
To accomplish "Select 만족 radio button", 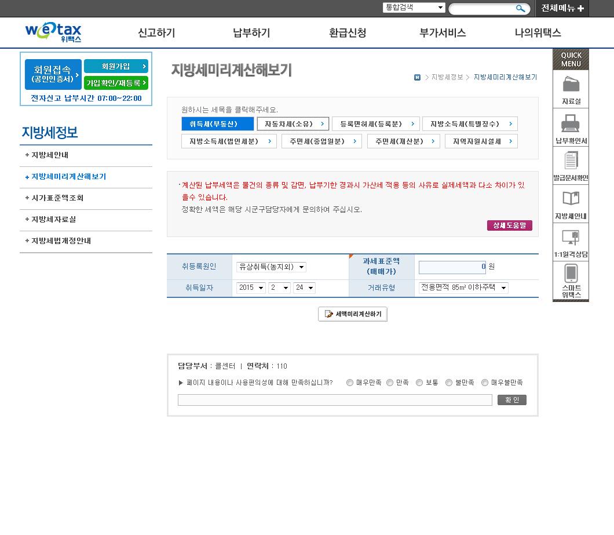I will coord(390,383).
